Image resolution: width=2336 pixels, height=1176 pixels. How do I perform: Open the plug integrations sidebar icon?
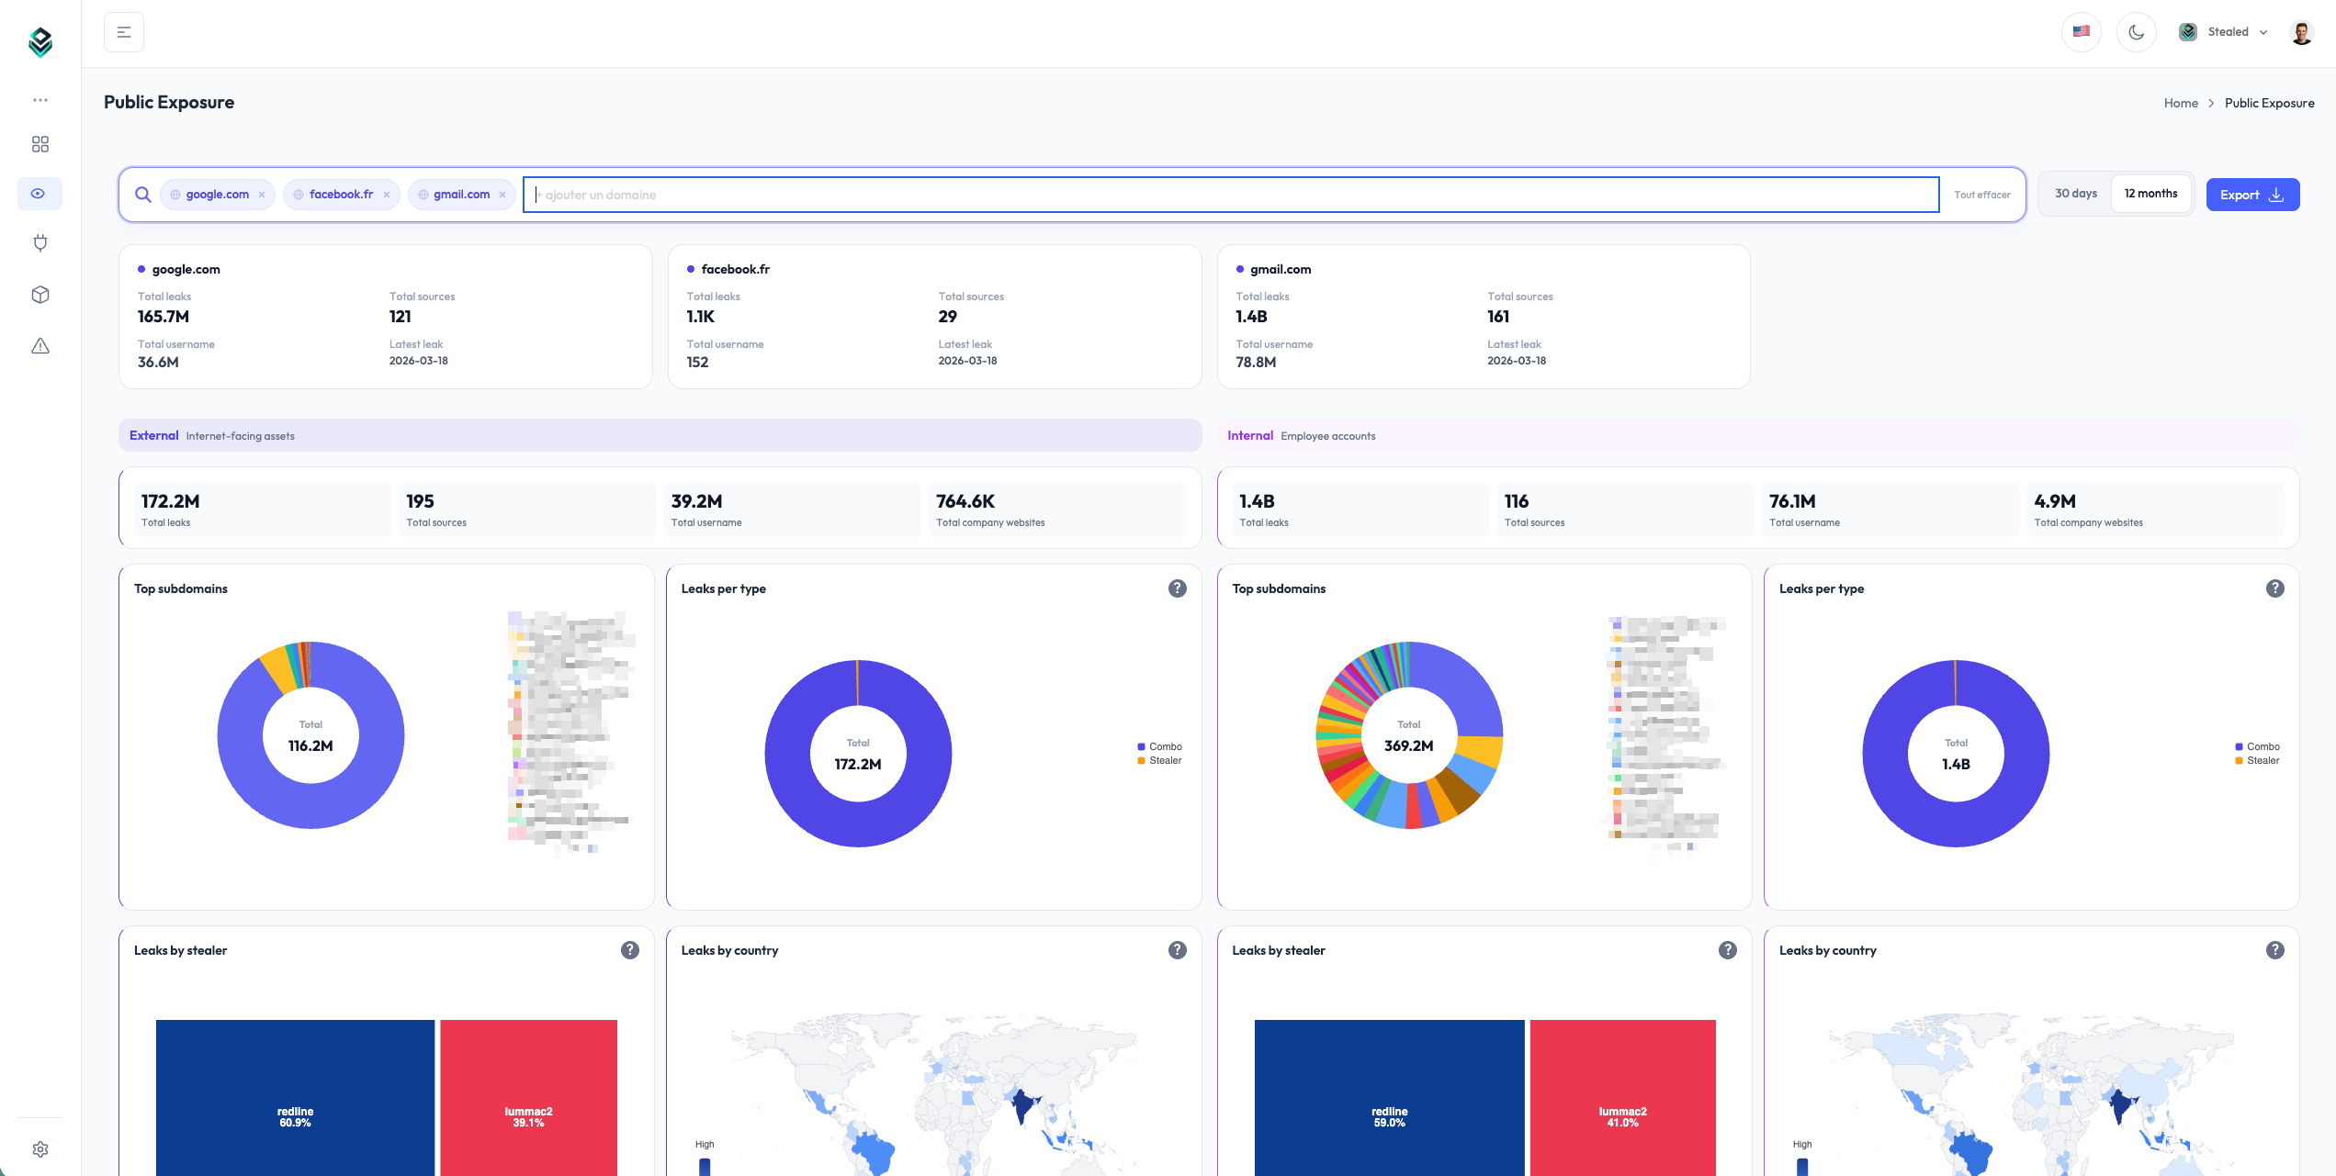[40, 243]
